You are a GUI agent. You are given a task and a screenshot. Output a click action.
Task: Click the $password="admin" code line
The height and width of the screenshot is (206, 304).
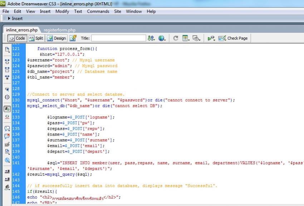[x=72, y=66]
